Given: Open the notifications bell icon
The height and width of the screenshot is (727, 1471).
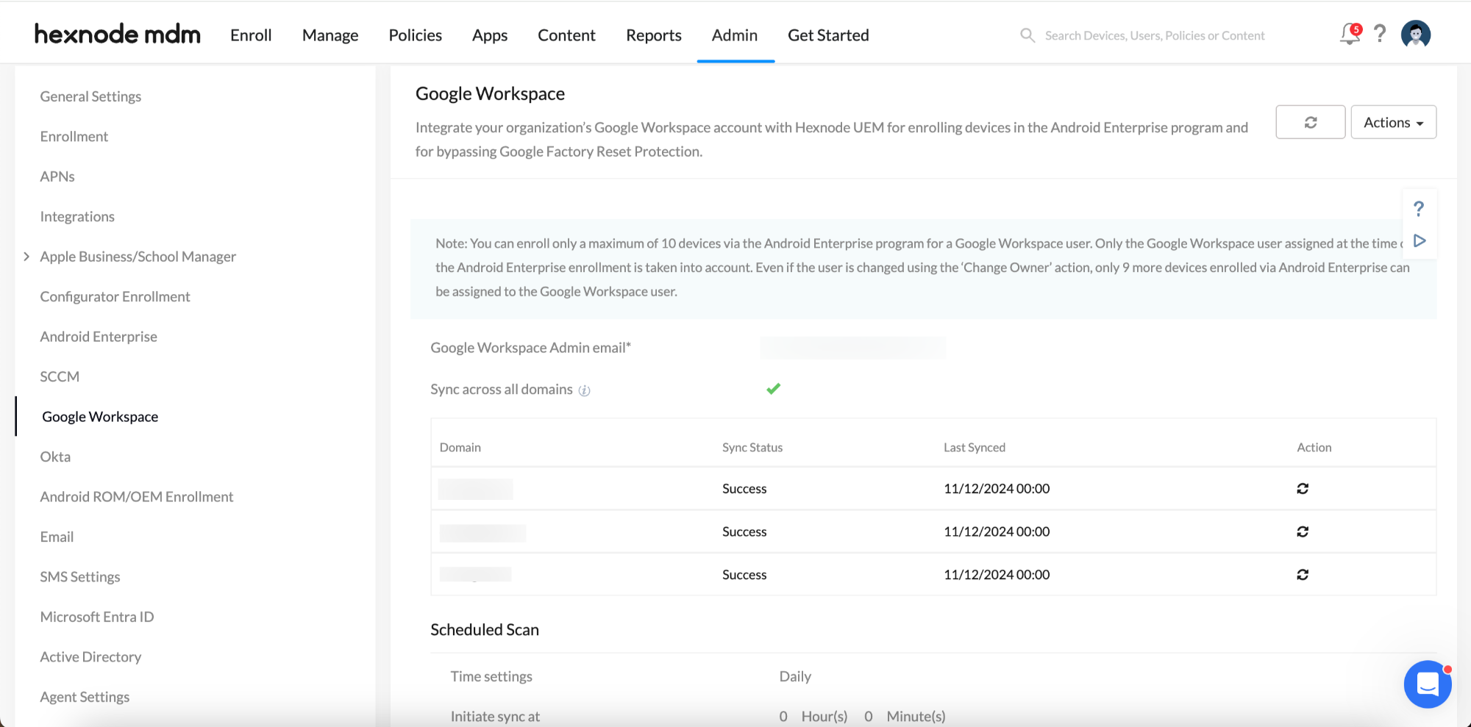Looking at the screenshot, I should (1350, 34).
